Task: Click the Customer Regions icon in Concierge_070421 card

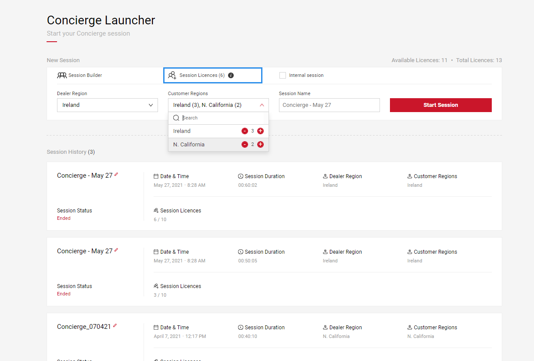Action: (410, 328)
